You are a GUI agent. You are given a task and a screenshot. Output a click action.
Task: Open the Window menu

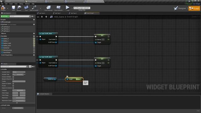[x=27, y=4]
